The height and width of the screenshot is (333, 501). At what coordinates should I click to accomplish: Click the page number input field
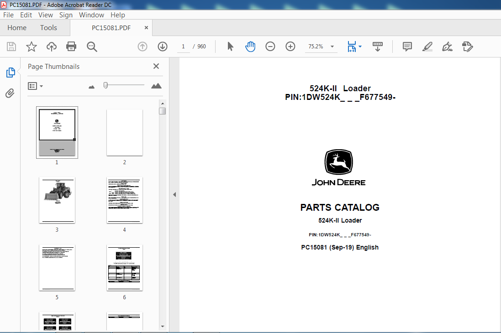click(x=184, y=47)
